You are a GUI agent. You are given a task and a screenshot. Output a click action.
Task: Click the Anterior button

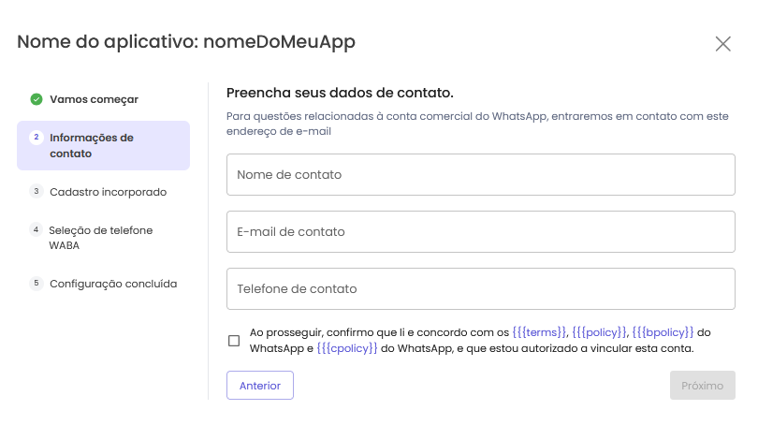[260, 386]
